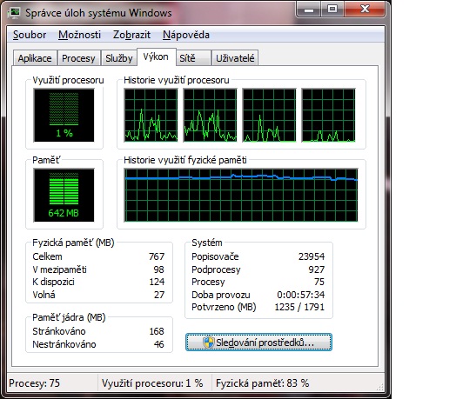Open the Nápověda menu

(x=186, y=35)
